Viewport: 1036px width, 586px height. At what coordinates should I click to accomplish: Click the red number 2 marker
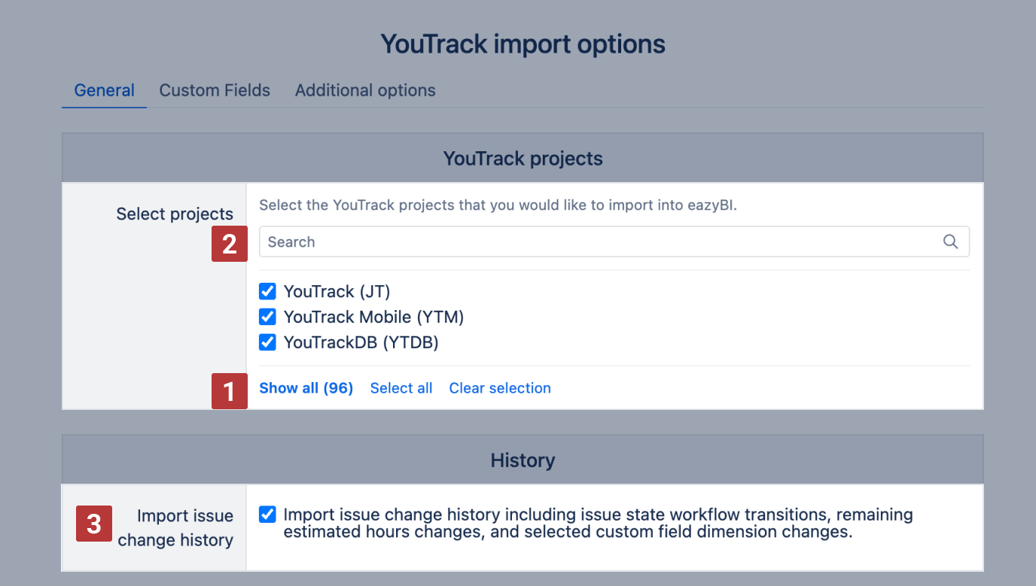click(230, 244)
